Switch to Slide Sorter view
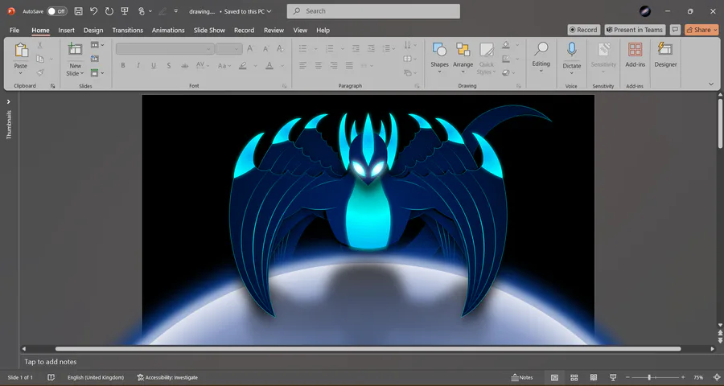 [574, 378]
